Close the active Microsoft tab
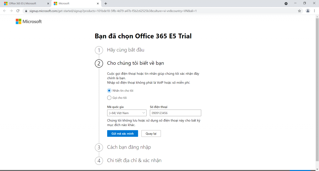 98,3
